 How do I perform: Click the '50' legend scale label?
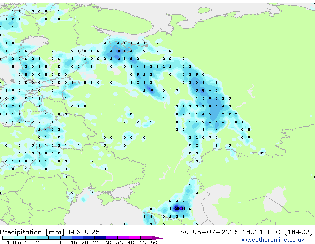(x=154, y=242)
